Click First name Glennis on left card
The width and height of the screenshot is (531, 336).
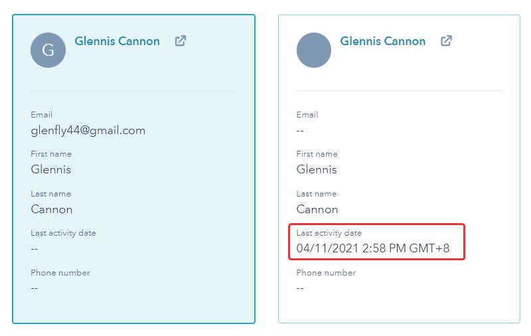click(51, 169)
